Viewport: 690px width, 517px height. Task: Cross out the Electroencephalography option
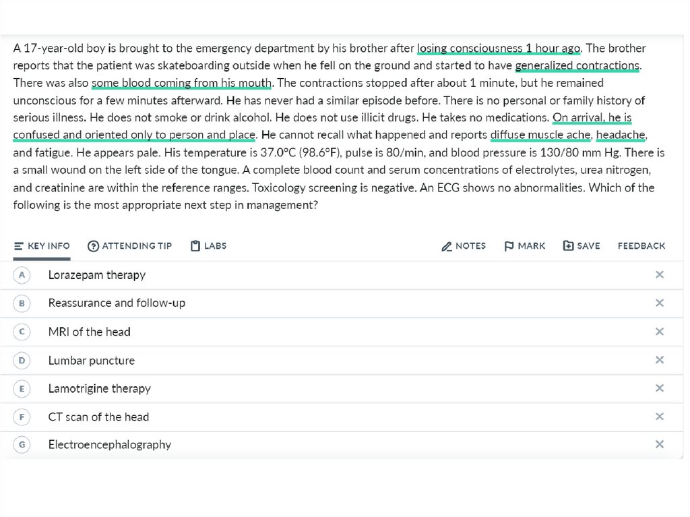point(660,444)
